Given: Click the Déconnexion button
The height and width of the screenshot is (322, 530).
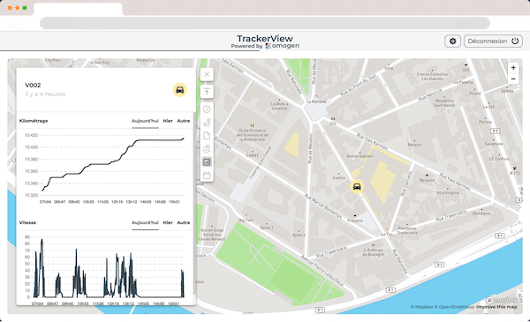Looking at the screenshot, I should [x=493, y=41].
